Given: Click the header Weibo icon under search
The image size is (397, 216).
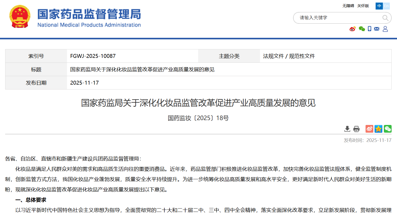Looking at the screenshot, I should tap(352, 29).
